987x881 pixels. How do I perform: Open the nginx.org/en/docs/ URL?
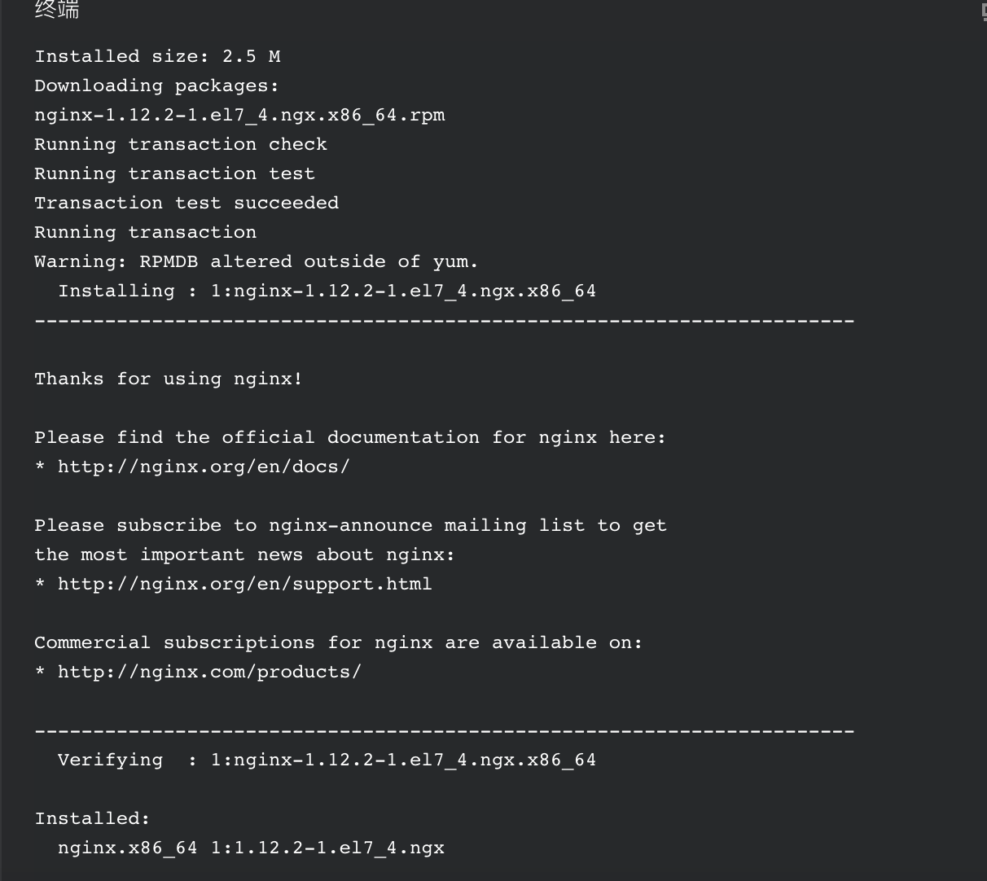coord(204,467)
